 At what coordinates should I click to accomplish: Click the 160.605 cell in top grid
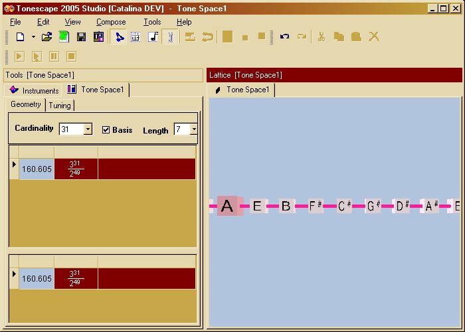pyautogui.click(x=37, y=169)
